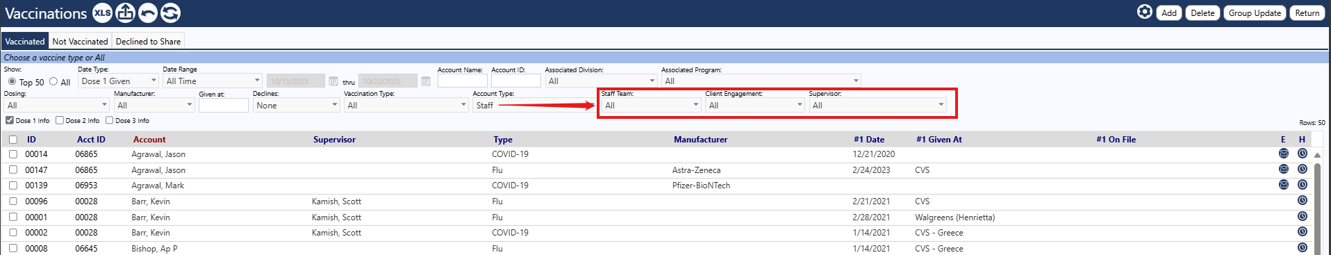Check the row checkbox for record 00002

coord(13,233)
